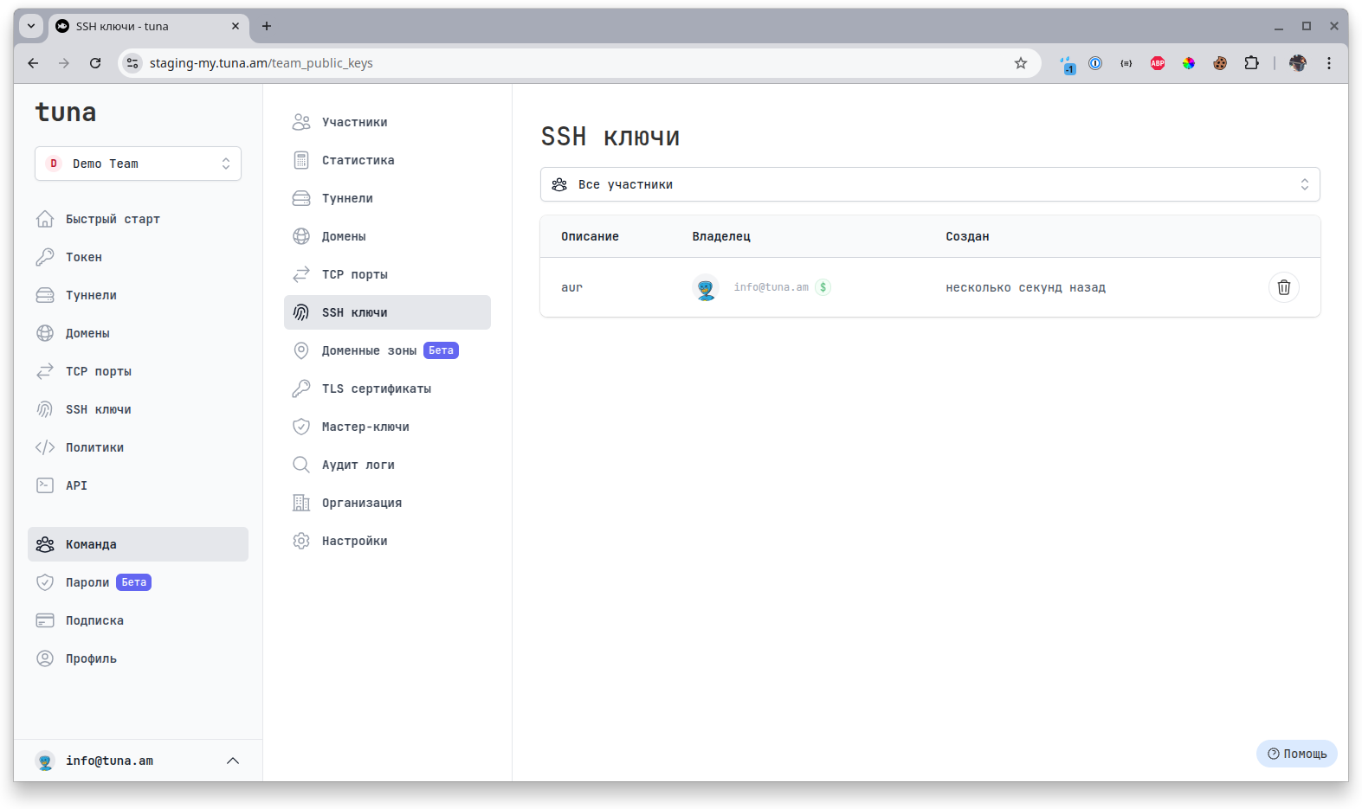Click owner email info@tuna.am in table
1362x809 pixels.
[x=771, y=287]
